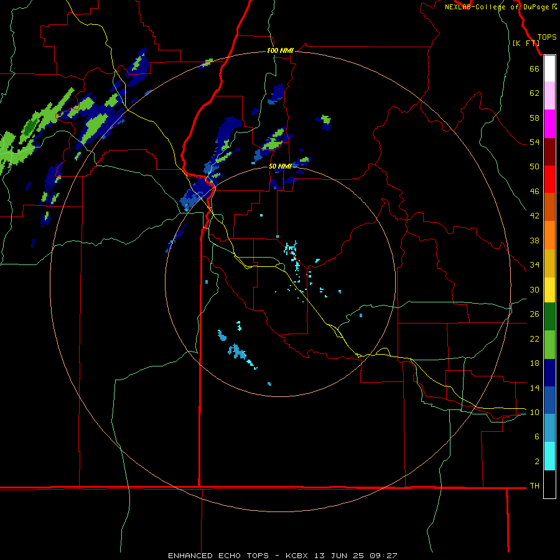Pick the light green legend swatch
The image size is (560, 560).
pyautogui.click(x=549, y=345)
